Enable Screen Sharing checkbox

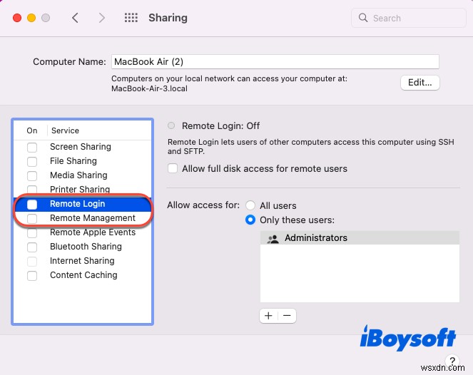[32, 148]
